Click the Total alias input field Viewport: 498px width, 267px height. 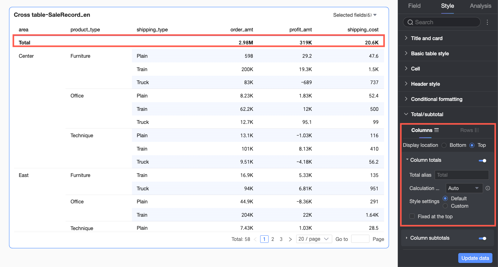[x=462, y=175]
